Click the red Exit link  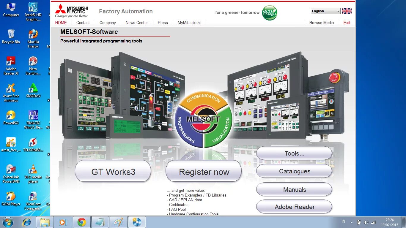pyautogui.click(x=347, y=23)
